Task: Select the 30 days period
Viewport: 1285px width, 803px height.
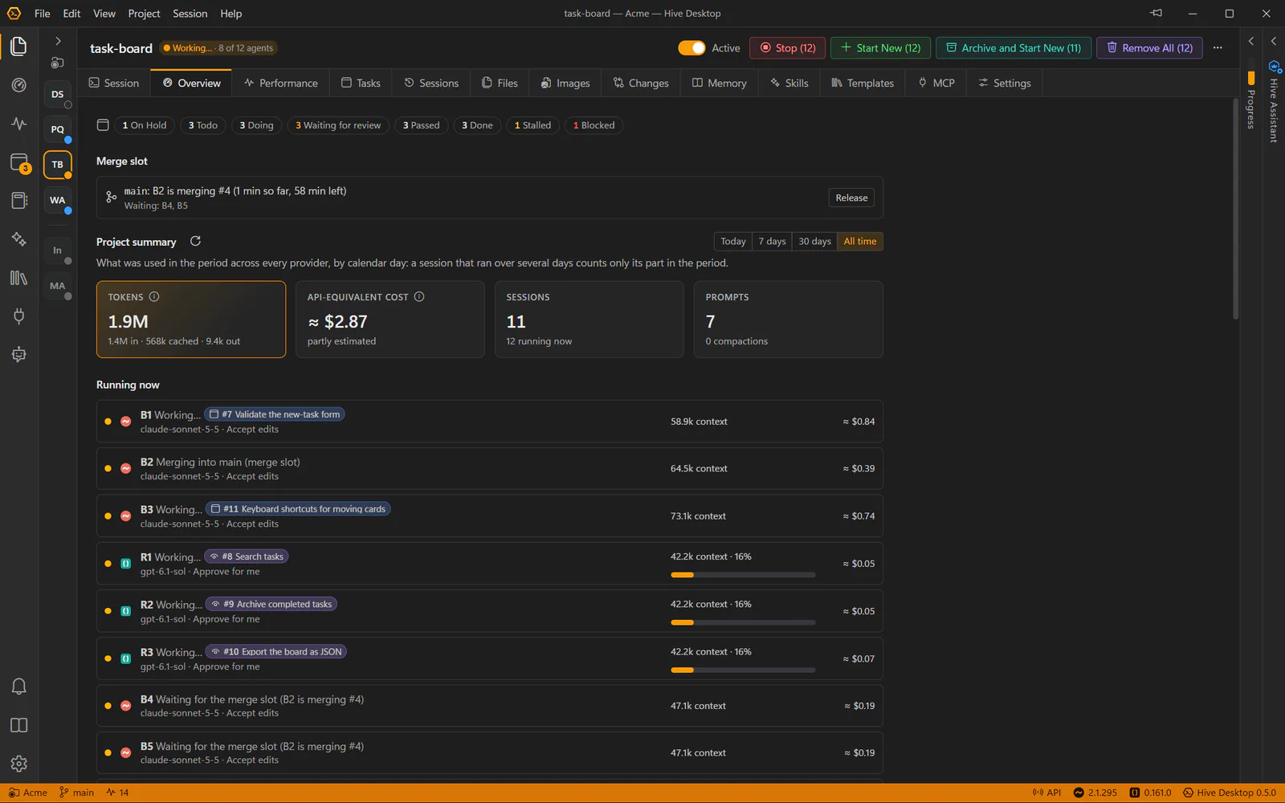Action: coord(814,241)
